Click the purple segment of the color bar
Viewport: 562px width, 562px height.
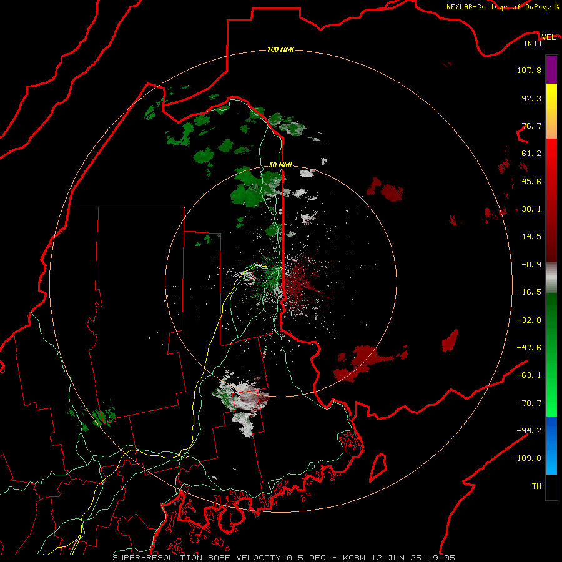(x=551, y=69)
